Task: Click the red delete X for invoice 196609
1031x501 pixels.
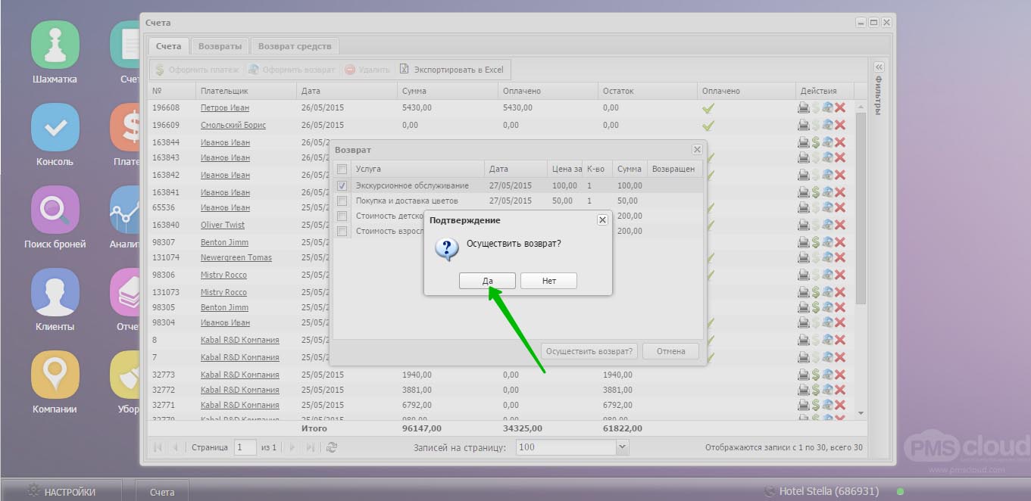Action: click(840, 125)
